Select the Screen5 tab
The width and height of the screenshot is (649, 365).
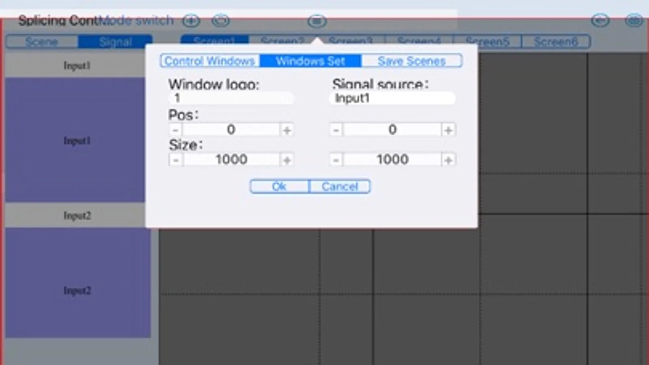(487, 41)
